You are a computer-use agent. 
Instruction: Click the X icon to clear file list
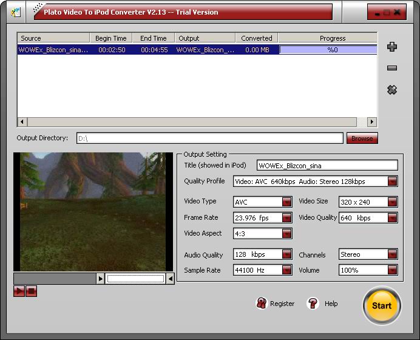click(392, 90)
